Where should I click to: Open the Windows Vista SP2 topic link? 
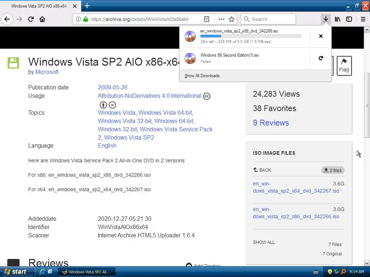129,137
